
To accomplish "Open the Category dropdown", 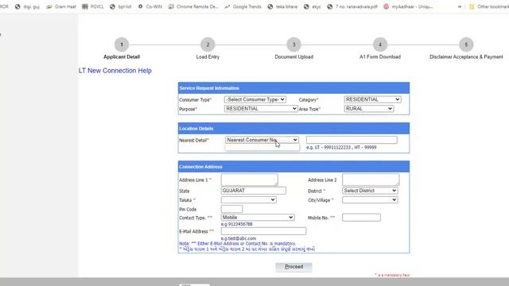I will (x=372, y=99).
